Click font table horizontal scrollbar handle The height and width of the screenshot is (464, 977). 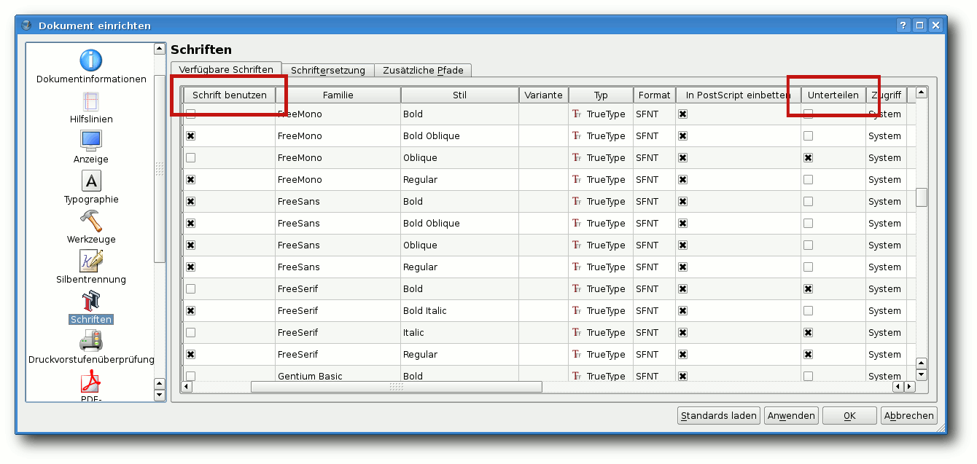(396, 386)
